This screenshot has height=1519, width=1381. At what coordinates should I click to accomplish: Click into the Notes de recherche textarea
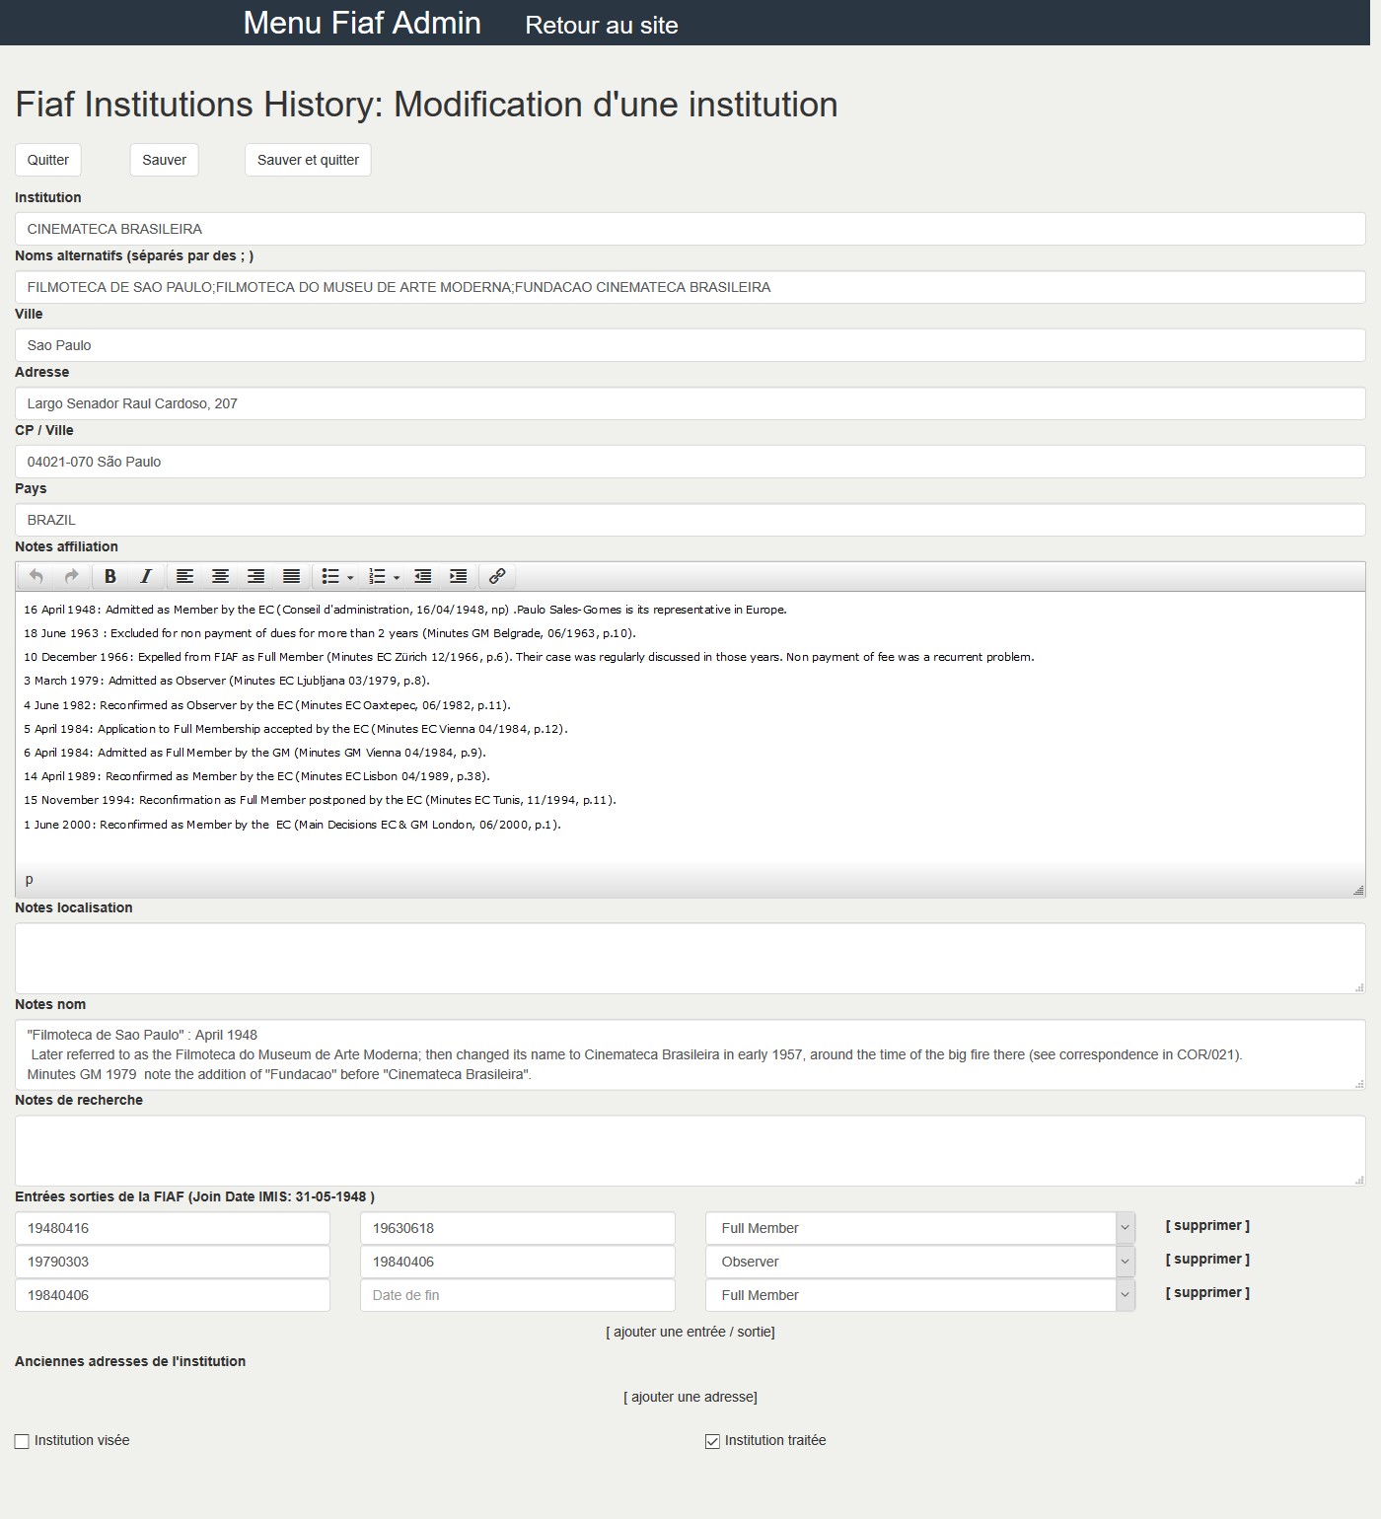coord(690,1150)
